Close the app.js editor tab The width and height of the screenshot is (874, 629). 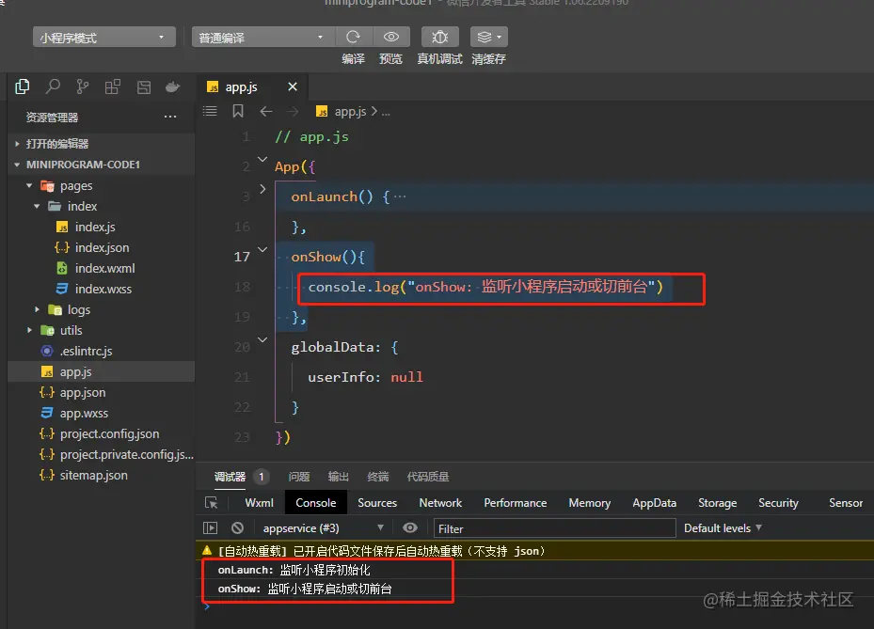point(292,86)
